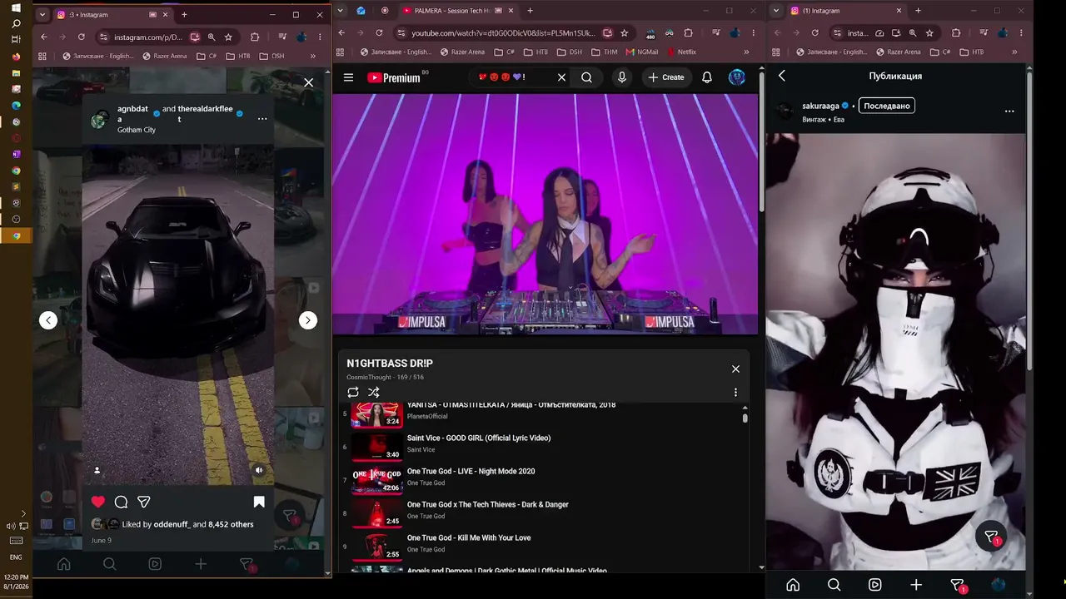Bookmark the YouTube page with the star icon

point(625,33)
